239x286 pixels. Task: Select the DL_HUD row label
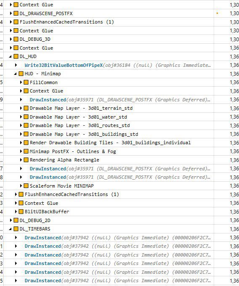point(28,57)
